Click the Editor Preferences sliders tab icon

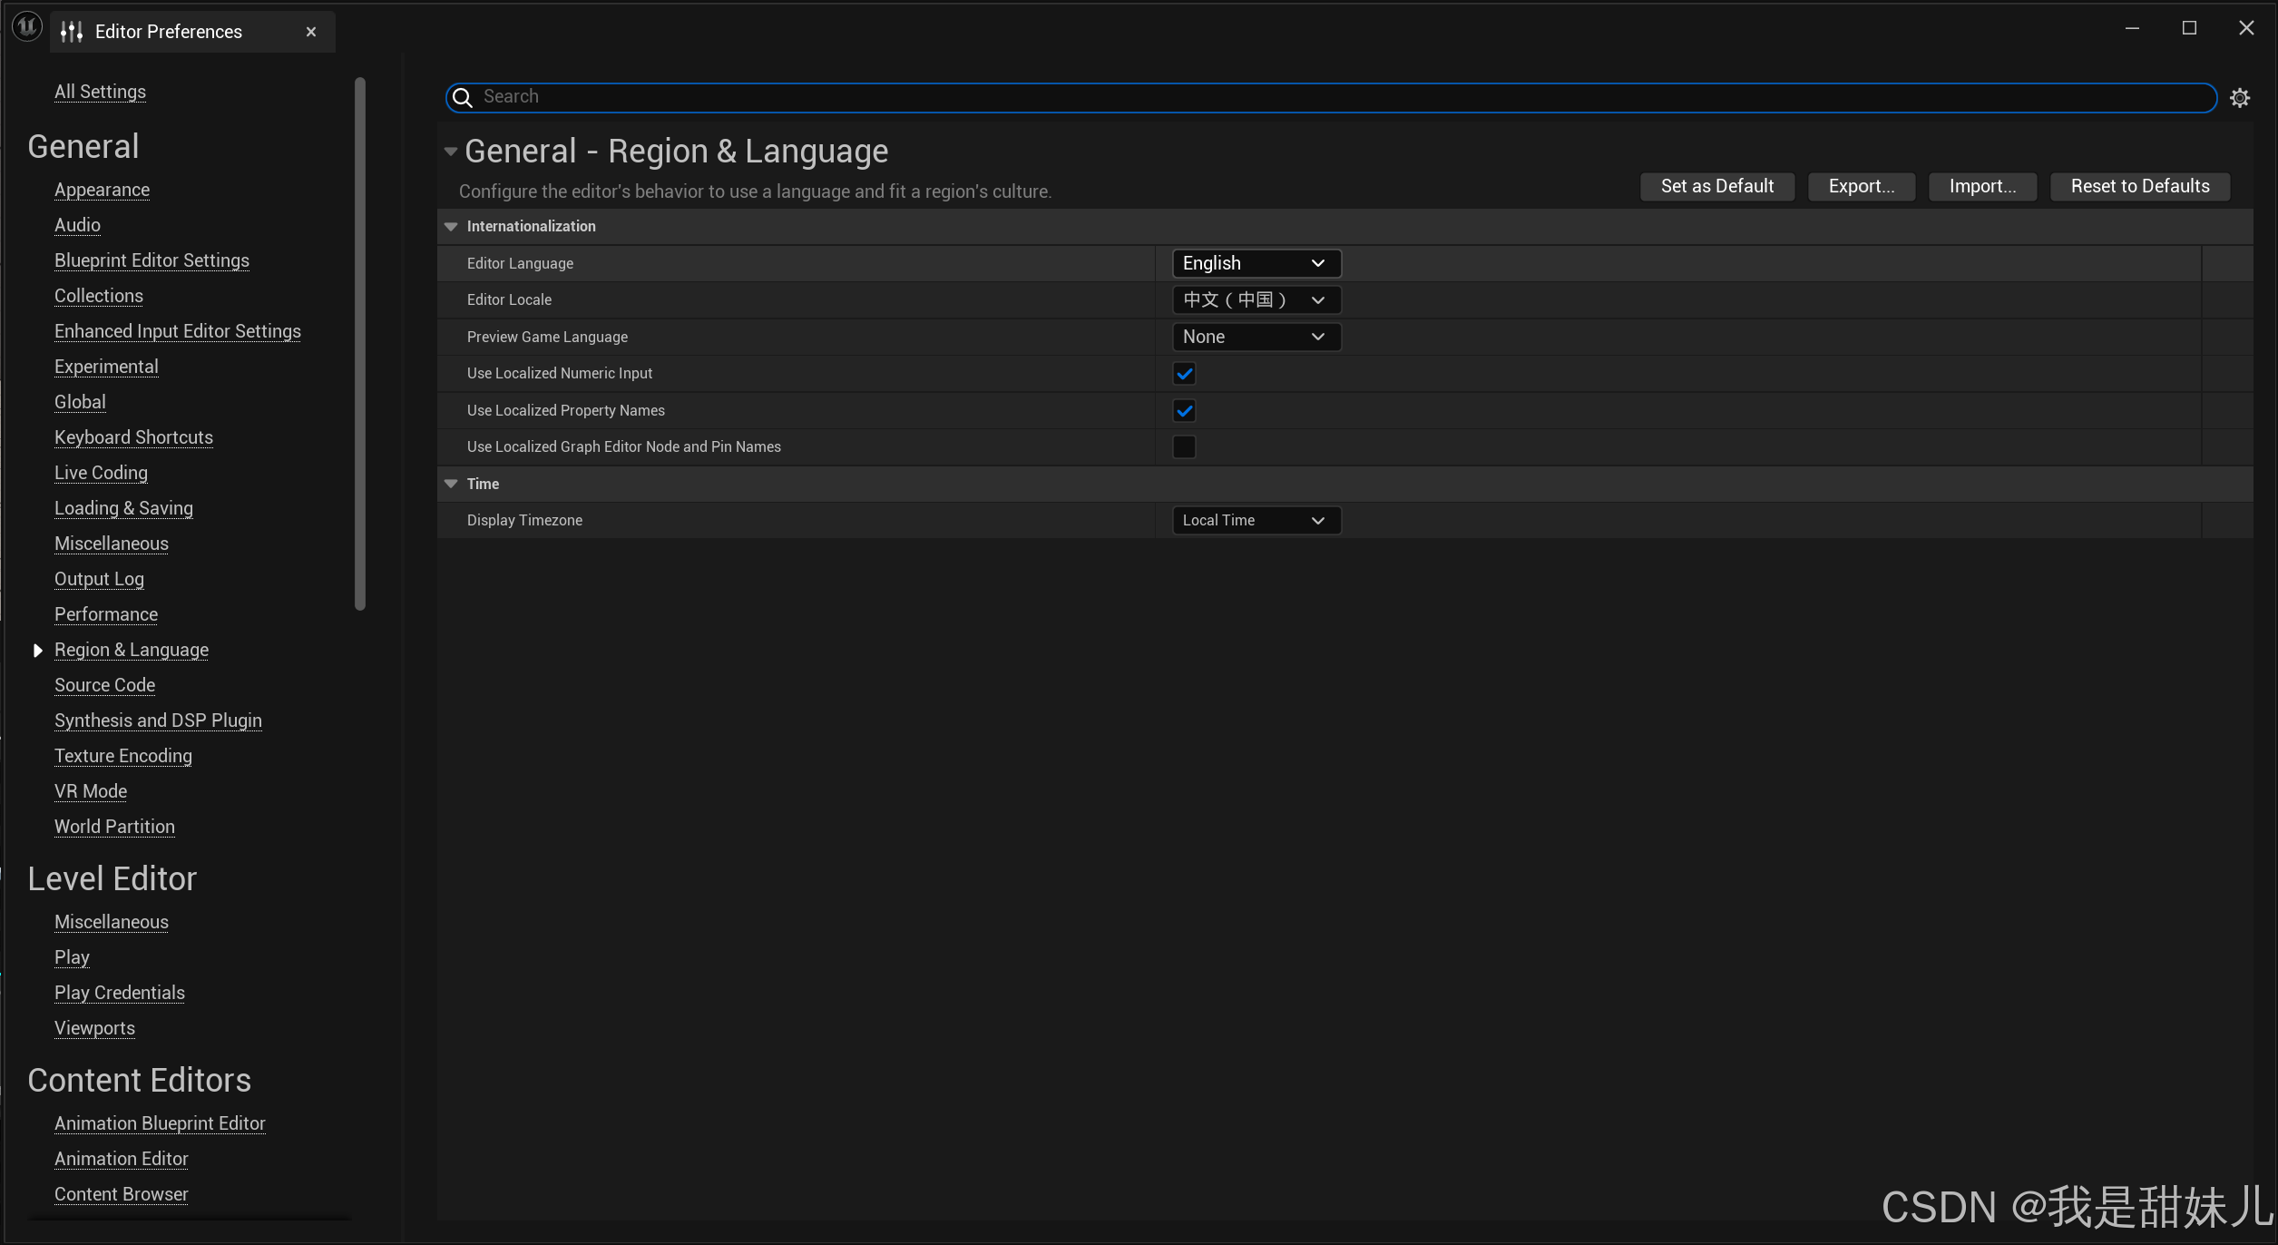72,32
